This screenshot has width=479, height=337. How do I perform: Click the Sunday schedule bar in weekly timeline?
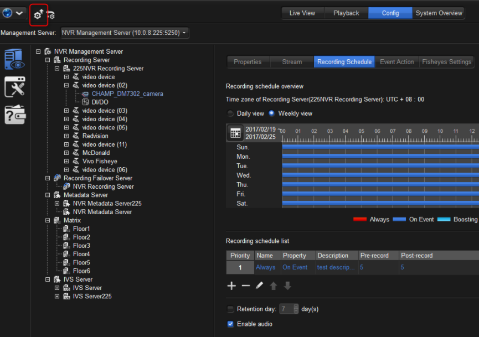pos(380,147)
